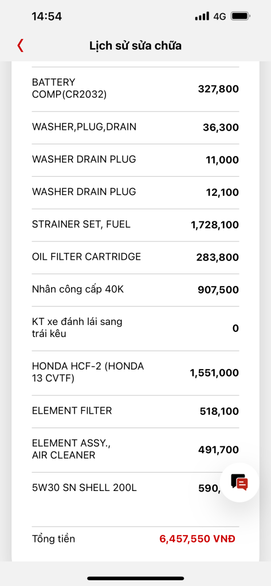Tap the 4G network indicator
Image resolution: width=271 pixels, height=586 pixels.
(219, 17)
